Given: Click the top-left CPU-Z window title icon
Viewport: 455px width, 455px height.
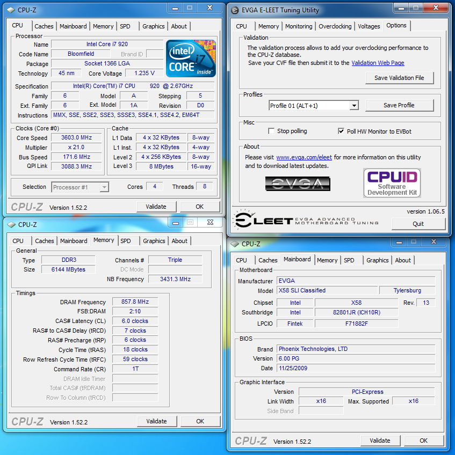Looking at the screenshot, I should click(x=11, y=10).
